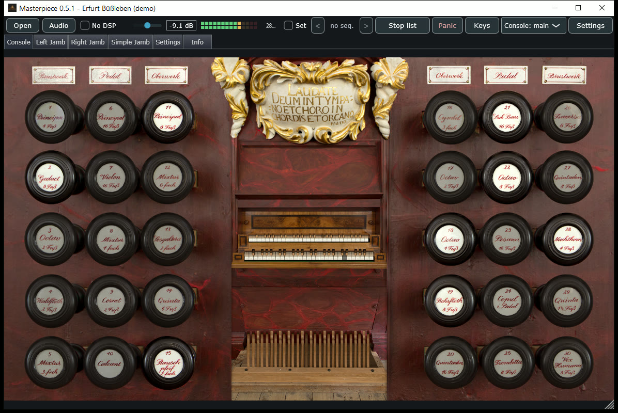Screen dimensions: 618x413
Task: Open the Left Jamb tab
Action: [x=51, y=42]
